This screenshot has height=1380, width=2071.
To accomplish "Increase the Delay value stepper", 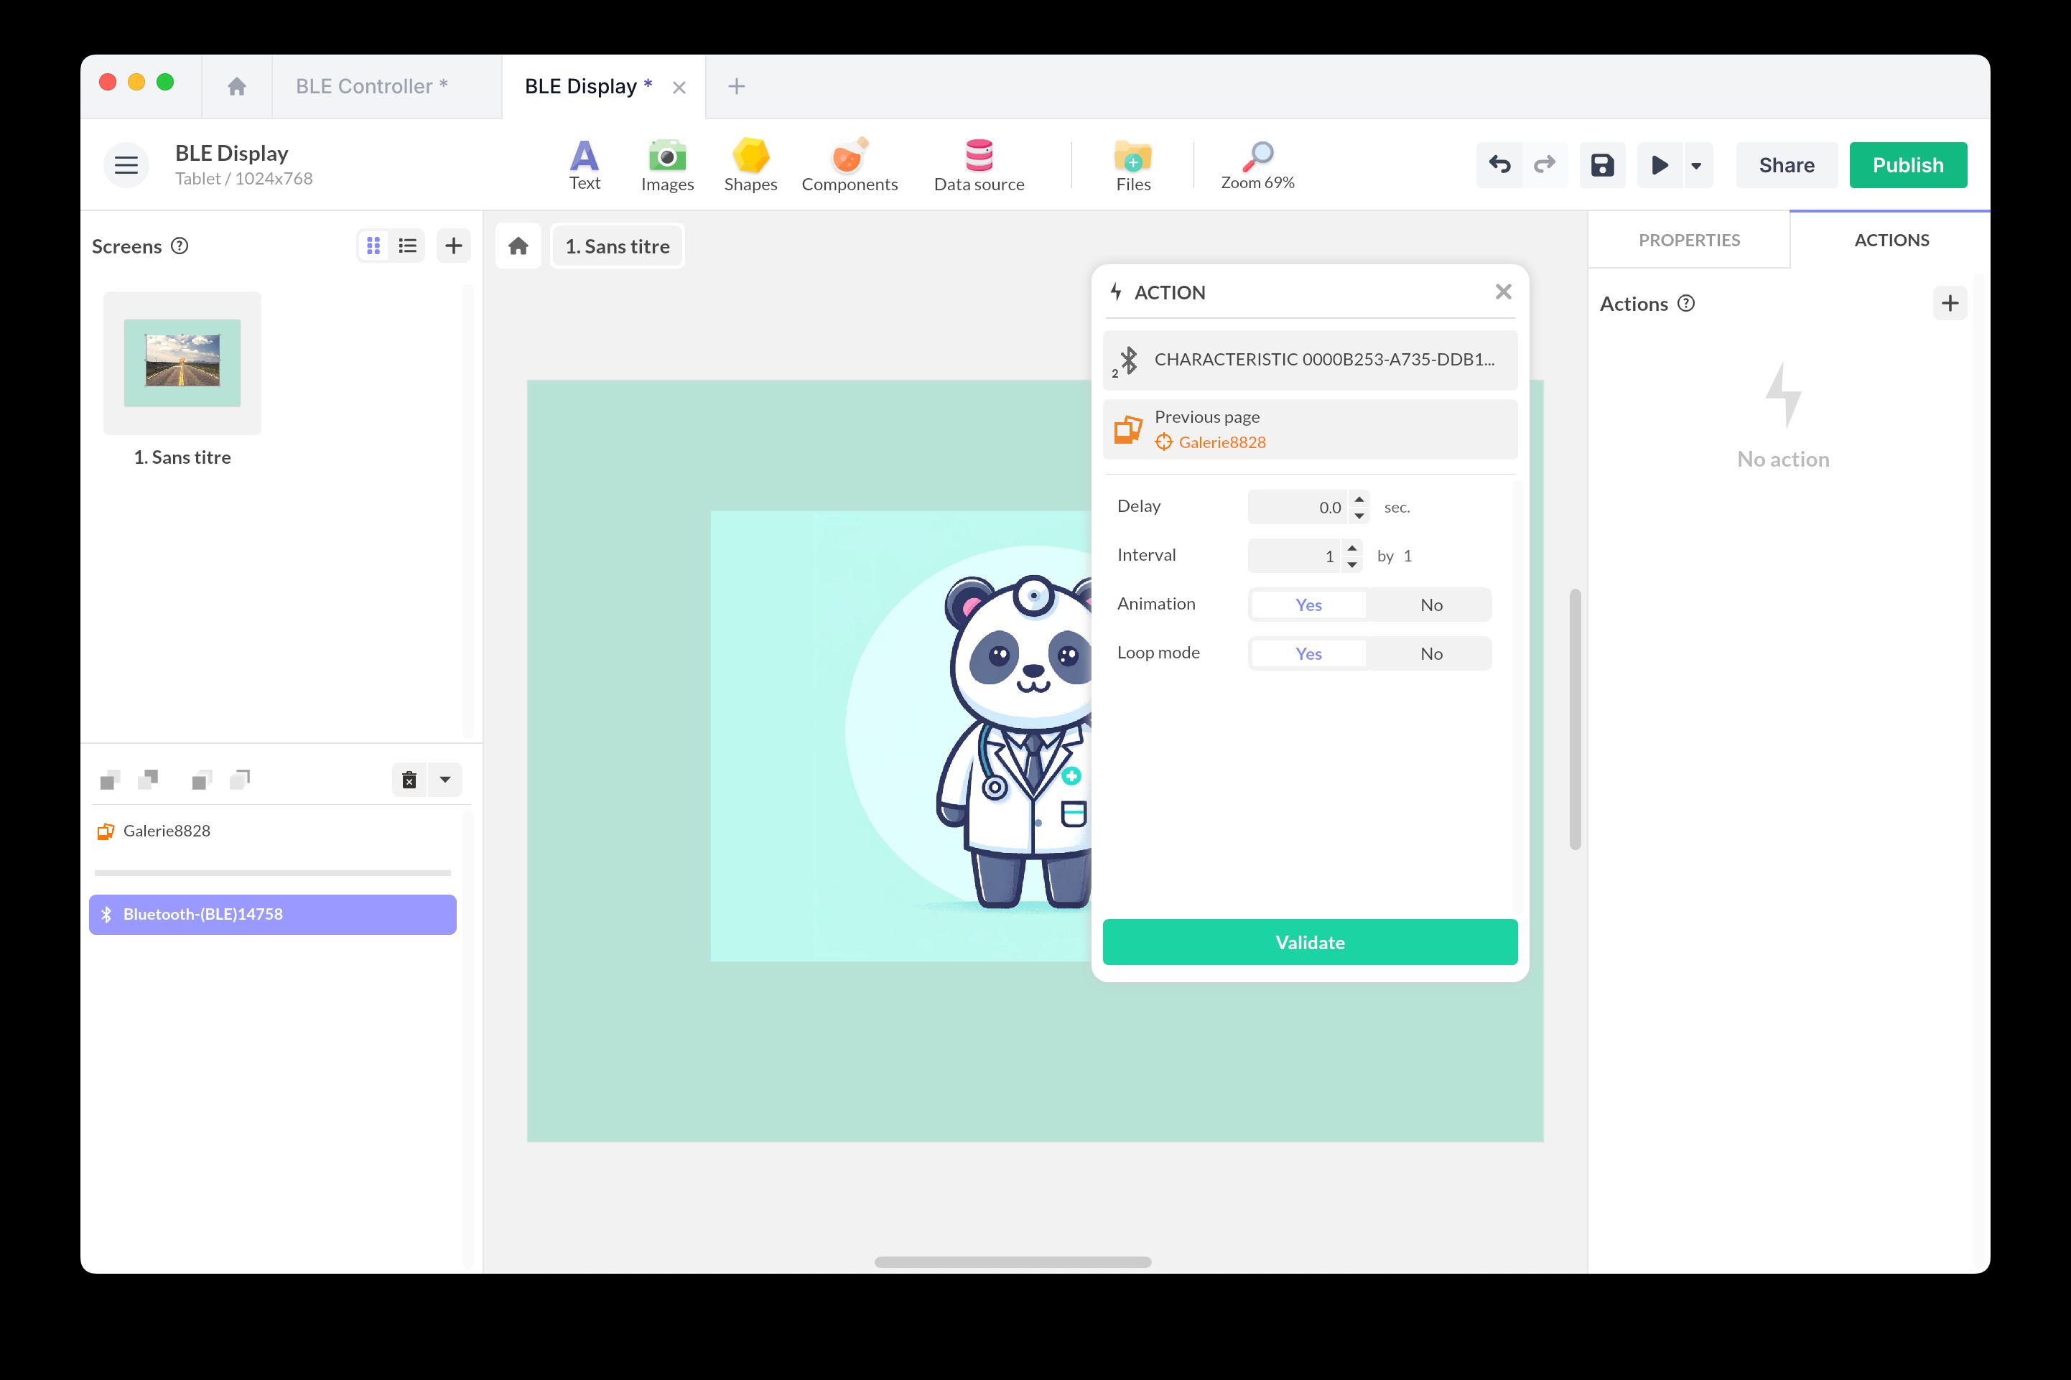I will coord(1359,499).
